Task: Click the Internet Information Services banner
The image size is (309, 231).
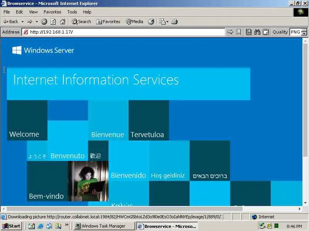Action: point(129,84)
